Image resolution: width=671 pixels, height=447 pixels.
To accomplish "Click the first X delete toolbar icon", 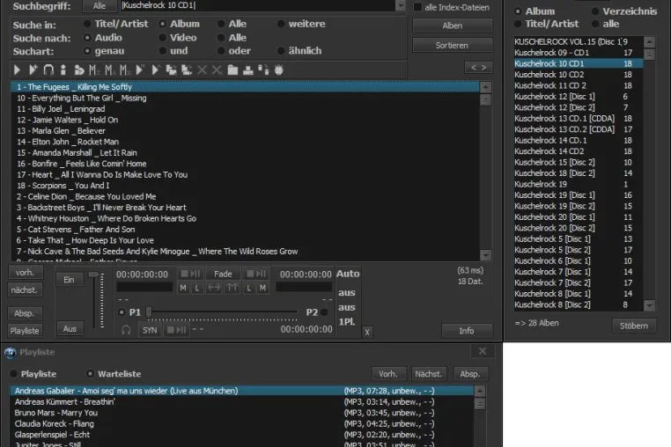I will tap(202, 70).
